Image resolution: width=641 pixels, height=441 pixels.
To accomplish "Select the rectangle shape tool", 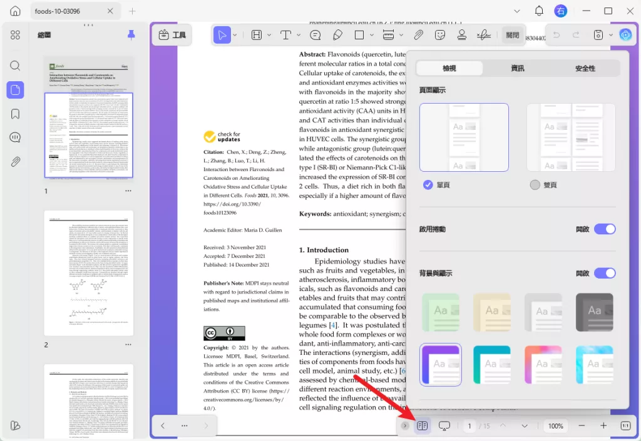I will click(359, 35).
